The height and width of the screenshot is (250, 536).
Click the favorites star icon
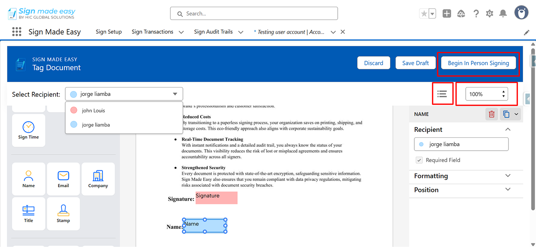(x=424, y=14)
